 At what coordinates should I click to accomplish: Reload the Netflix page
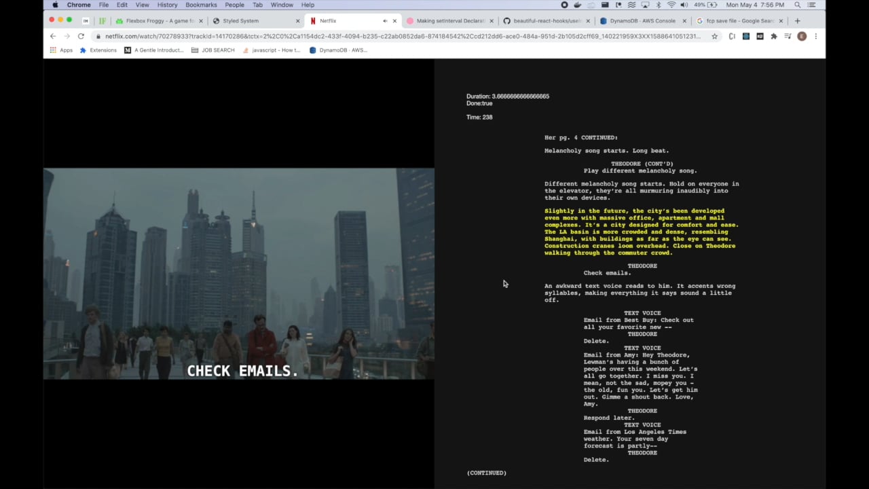[x=81, y=36]
